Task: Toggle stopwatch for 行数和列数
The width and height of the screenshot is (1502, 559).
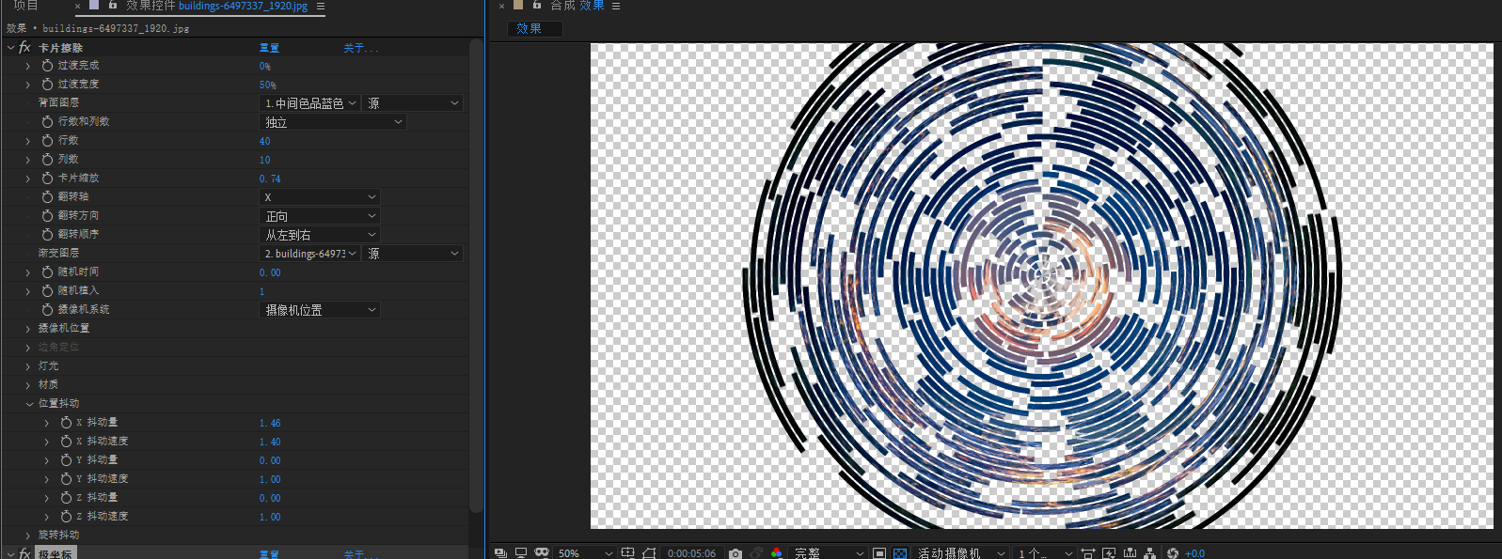Action: (47, 122)
